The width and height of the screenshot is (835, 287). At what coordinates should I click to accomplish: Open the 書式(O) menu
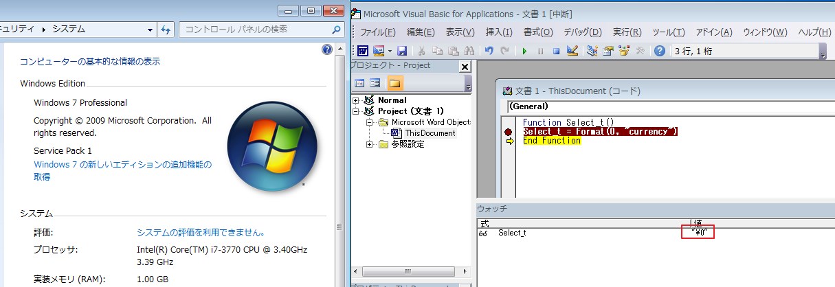click(x=538, y=32)
